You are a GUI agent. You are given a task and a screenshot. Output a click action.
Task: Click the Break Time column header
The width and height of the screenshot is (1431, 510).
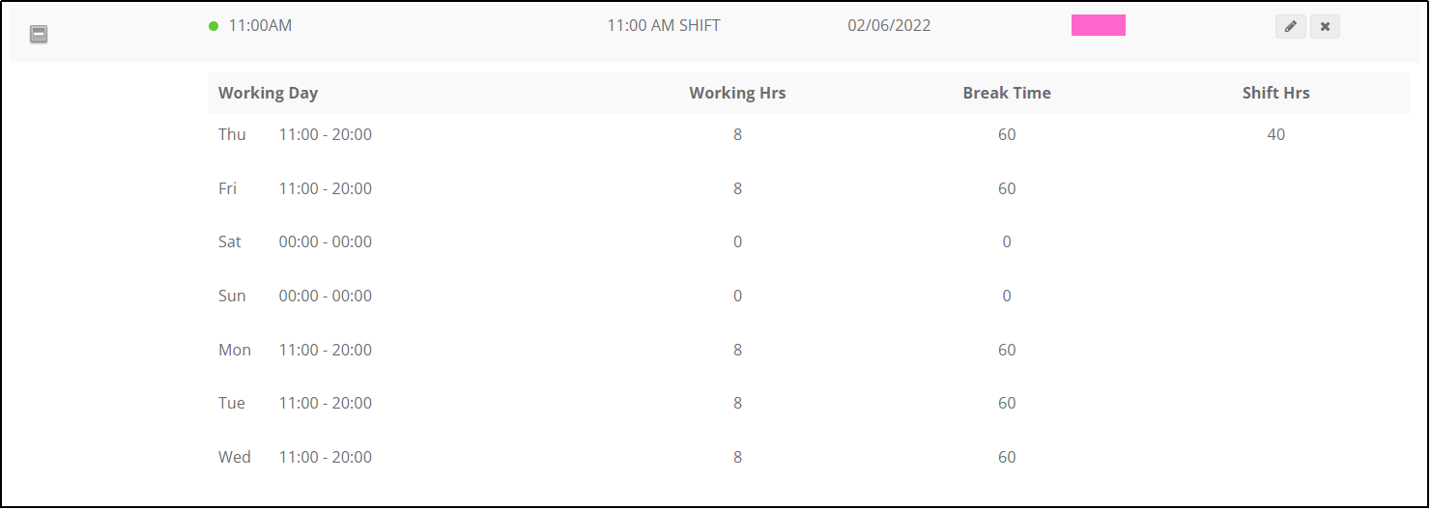[x=1007, y=94]
